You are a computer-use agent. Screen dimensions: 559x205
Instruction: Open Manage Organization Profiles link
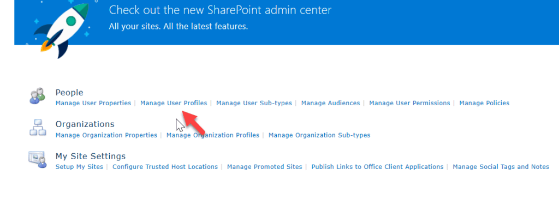213,135
